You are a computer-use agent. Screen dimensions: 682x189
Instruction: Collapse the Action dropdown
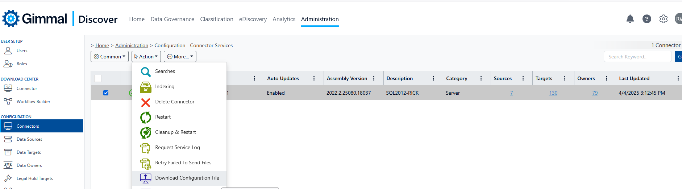(146, 57)
